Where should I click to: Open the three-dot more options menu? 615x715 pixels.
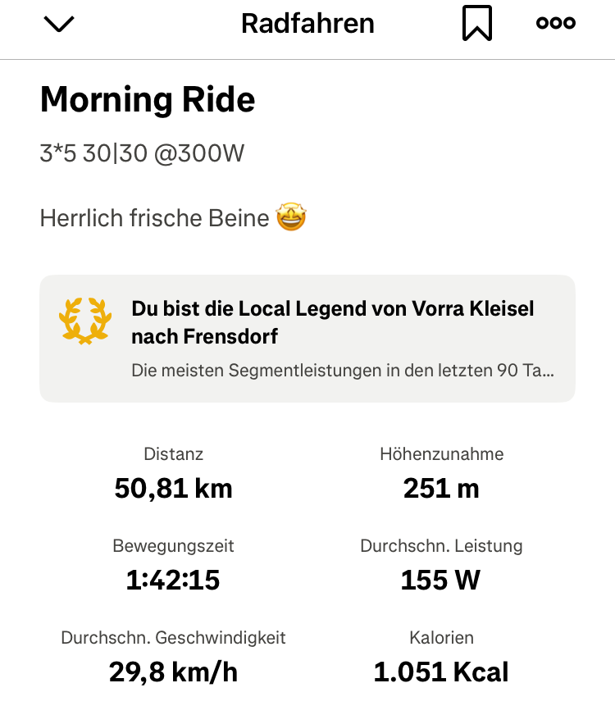click(555, 24)
